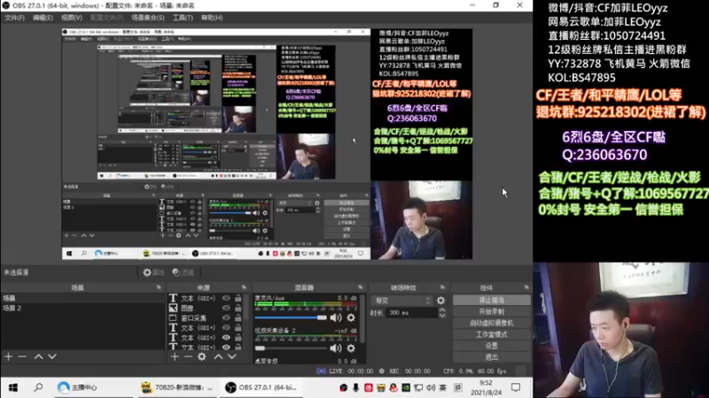Mute 视频采集设备 2 with speaker icon

(336, 348)
